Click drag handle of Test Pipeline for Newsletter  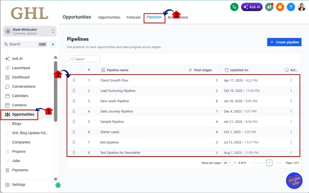point(74,152)
